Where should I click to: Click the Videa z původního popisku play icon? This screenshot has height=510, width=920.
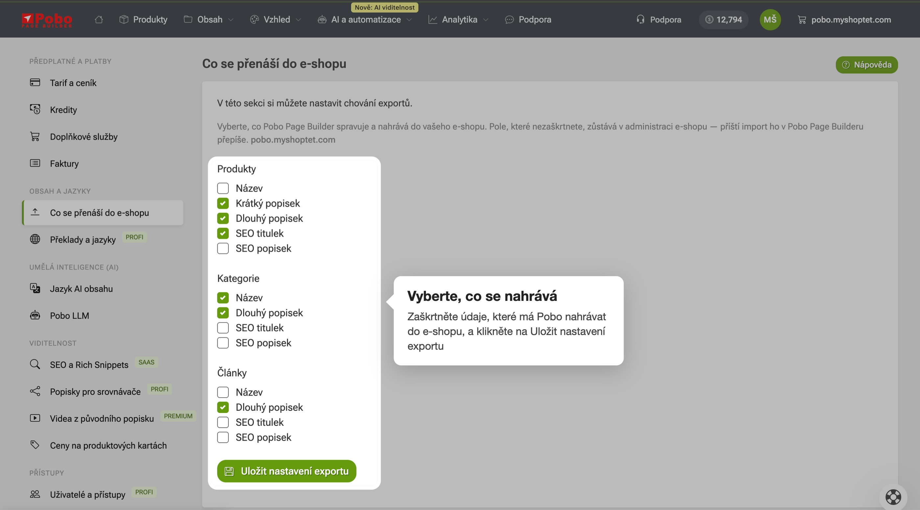[x=35, y=418]
